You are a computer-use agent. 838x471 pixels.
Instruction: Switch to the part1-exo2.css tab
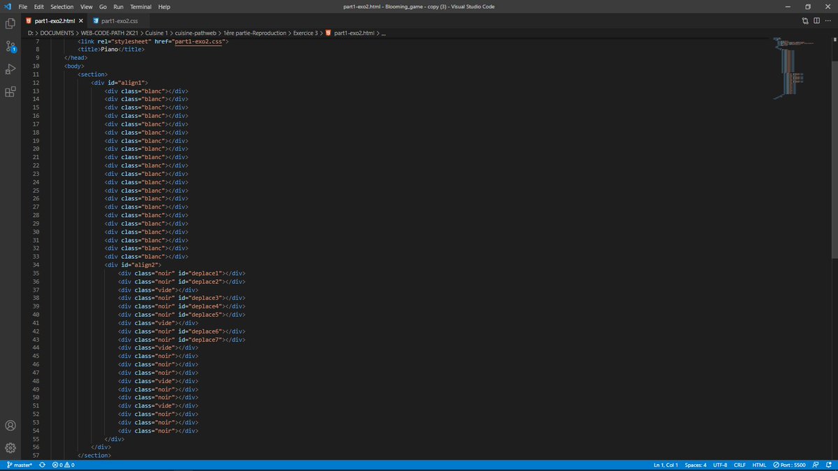coord(119,21)
